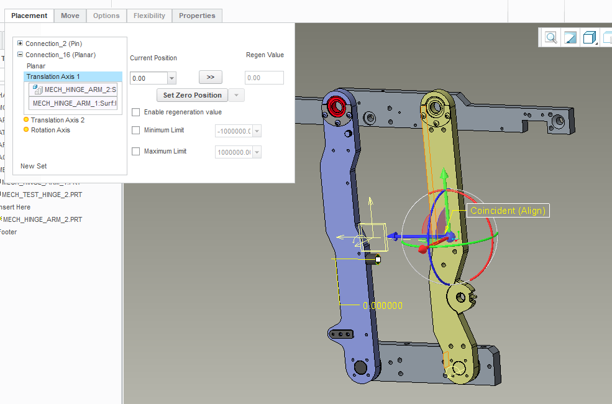Viewport: 612px width, 404px height.
Task: Enable regeneration value checkbox
Action: coord(136,112)
